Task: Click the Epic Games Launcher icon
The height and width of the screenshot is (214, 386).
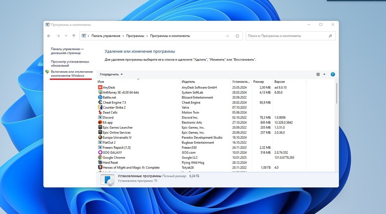Action: tap(100, 128)
